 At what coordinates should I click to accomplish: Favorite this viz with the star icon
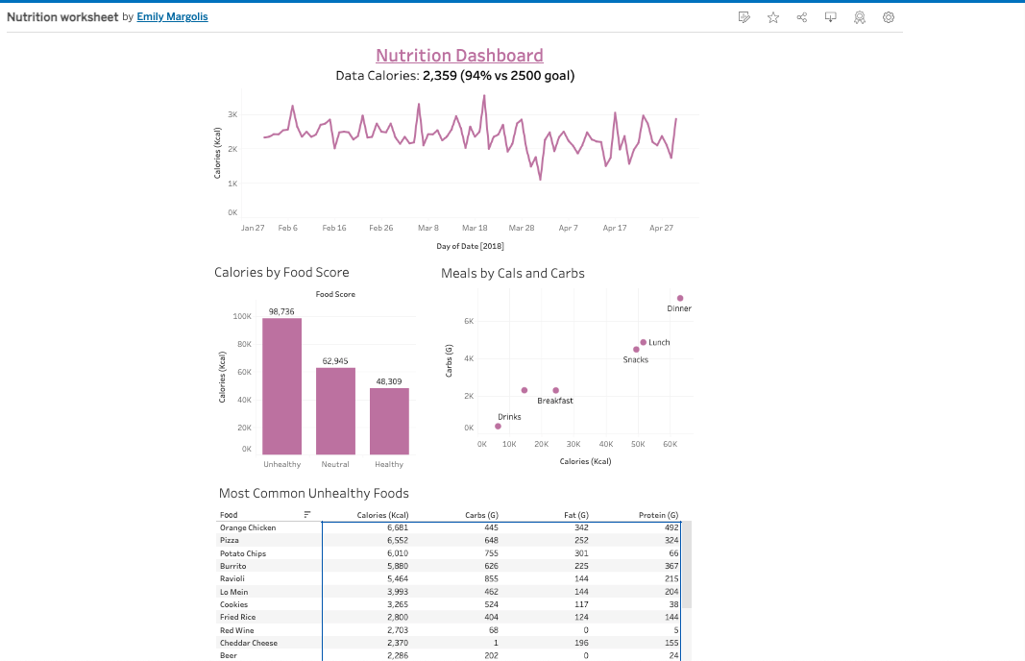click(773, 17)
